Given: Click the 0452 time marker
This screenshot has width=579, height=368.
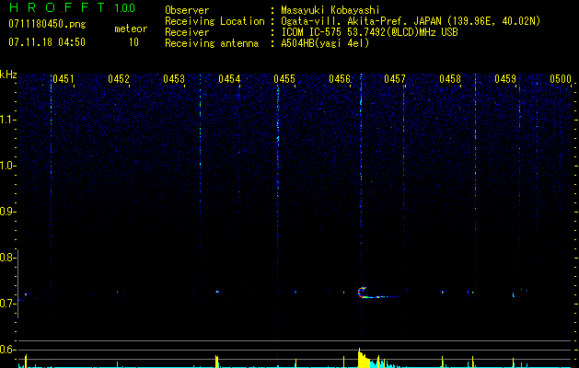Looking at the screenshot, I should (119, 79).
